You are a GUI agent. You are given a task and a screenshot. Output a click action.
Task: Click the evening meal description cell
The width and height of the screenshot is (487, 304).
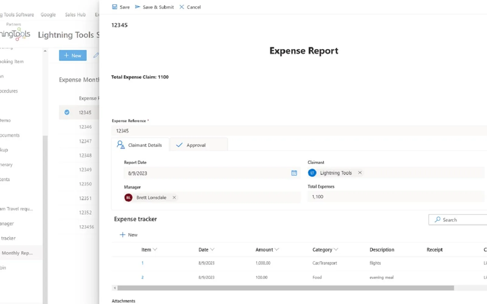pos(381,277)
